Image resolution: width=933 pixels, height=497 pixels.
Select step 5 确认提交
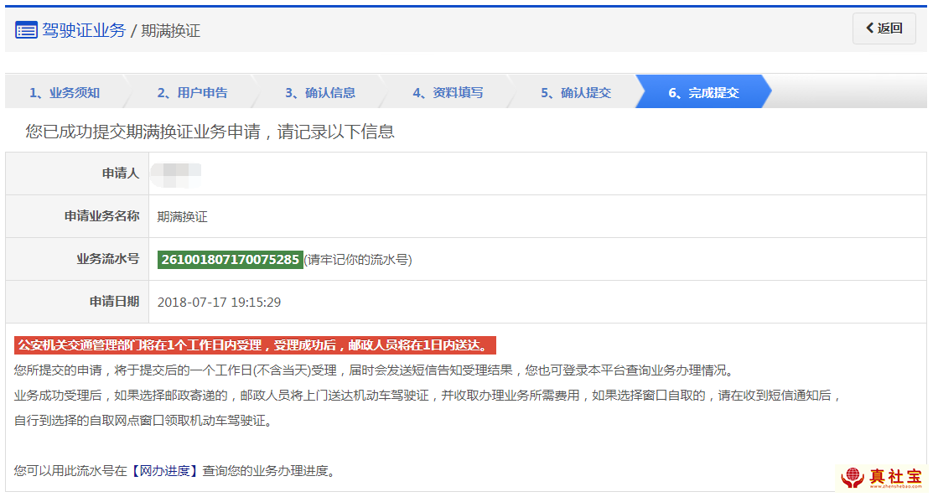coord(575,93)
